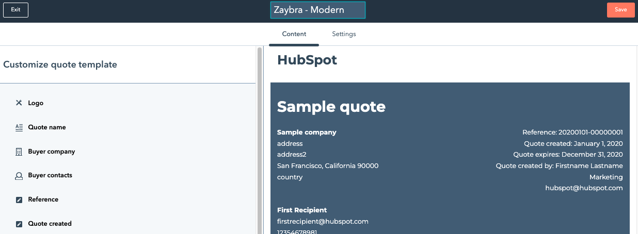Click the X icon beside Logo
The height and width of the screenshot is (234, 638).
pyautogui.click(x=19, y=103)
